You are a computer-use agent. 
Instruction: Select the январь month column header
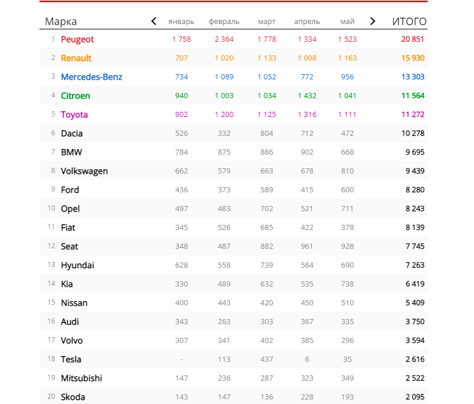pyautogui.click(x=181, y=22)
